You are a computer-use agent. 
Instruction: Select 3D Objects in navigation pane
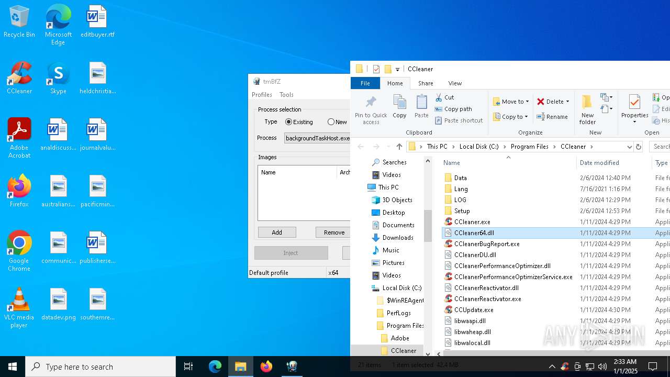pos(392,200)
